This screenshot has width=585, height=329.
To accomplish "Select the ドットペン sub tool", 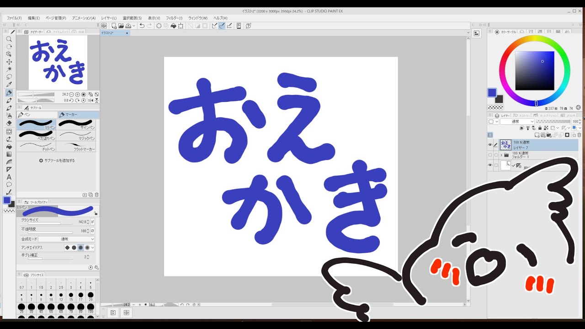I will point(37,146).
